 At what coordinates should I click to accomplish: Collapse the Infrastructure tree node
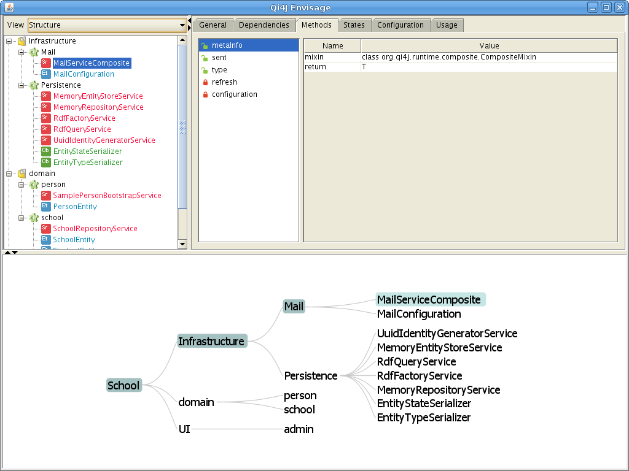tap(9, 41)
